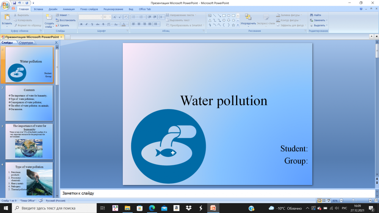Start slideshow view from status bar
Screen dimensions: 379x213
(329, 201)
